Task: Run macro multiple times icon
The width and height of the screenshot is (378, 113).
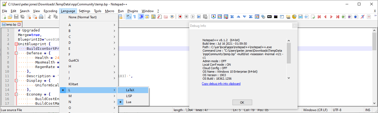Action: click(x=199, y=17)
